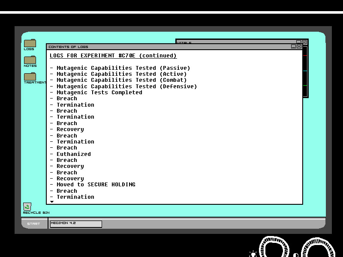Screen dimensions: 343x257
Task: Click the START button
Action: pos(33,224)
